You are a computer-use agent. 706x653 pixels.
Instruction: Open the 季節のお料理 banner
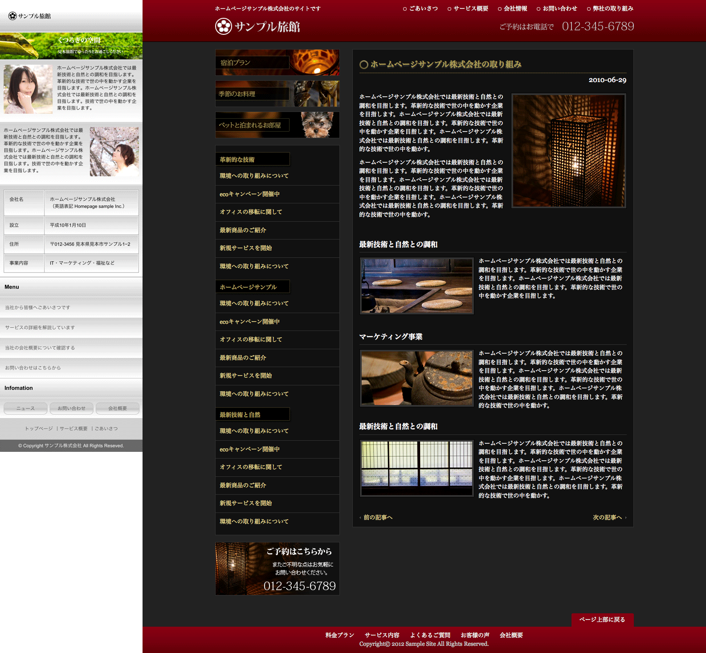click(x=277, y=94)
